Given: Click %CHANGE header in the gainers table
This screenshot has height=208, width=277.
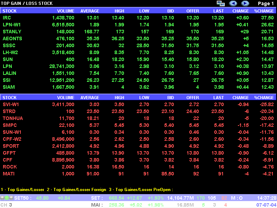Looking at the screenshot, I should tap(264, 11).
